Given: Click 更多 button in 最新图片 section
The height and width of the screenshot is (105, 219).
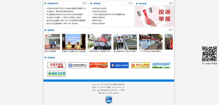Looking at the screenshot, I should (171, 30).
